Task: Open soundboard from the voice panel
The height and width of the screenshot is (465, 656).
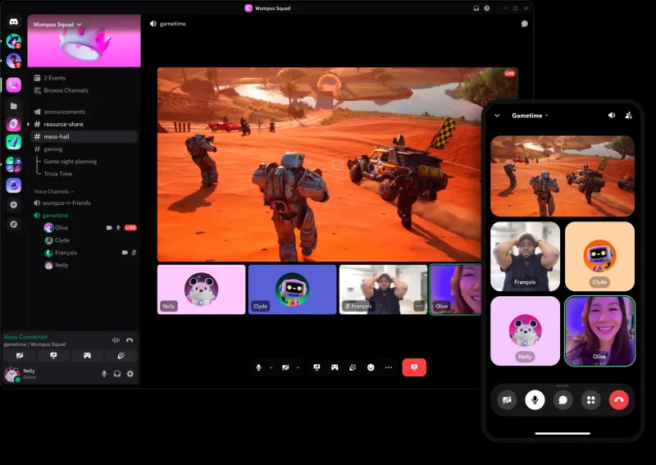Action: tap(121, 356)
